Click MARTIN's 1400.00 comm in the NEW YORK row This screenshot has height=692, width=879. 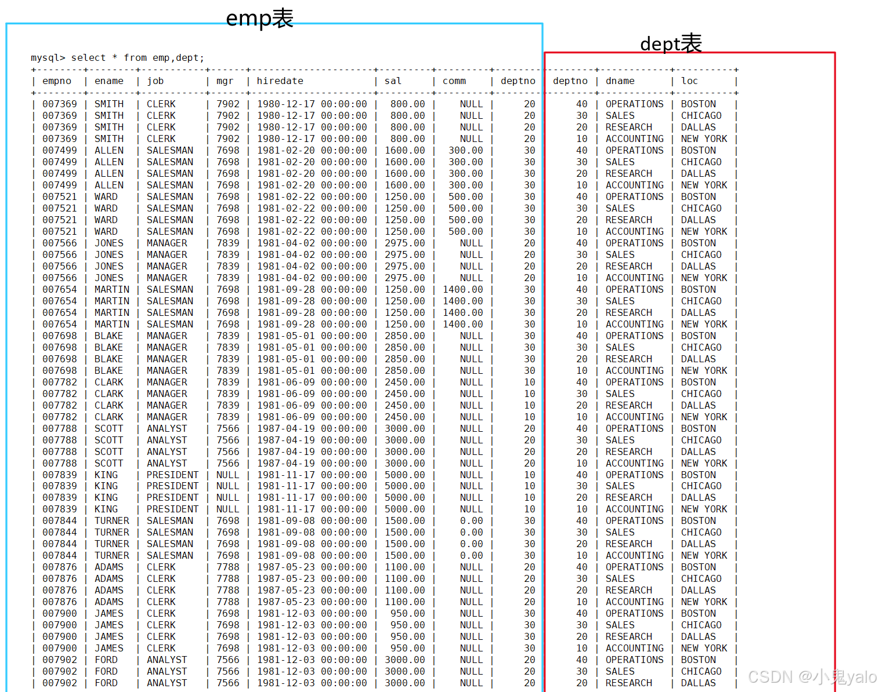pyautogui.click(x=463, y=325)
